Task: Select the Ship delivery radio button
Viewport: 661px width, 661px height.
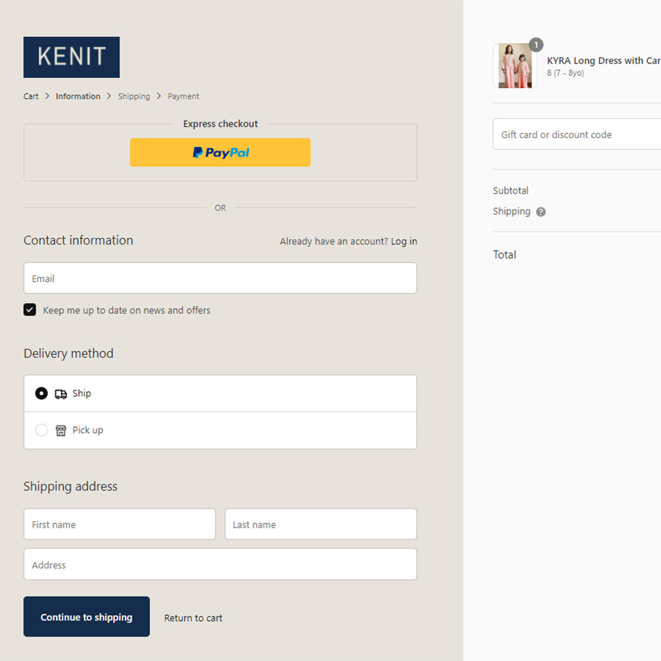Action: pos(42,393)
